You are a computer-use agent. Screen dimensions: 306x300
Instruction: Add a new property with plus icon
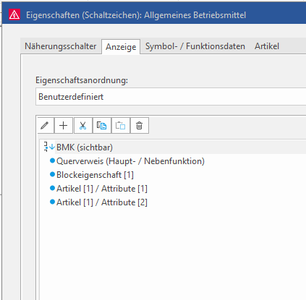pyautogui.click(x=64, y=126)
